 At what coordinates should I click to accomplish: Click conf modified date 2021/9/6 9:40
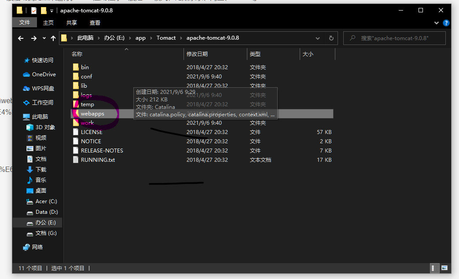click(204, 77)
